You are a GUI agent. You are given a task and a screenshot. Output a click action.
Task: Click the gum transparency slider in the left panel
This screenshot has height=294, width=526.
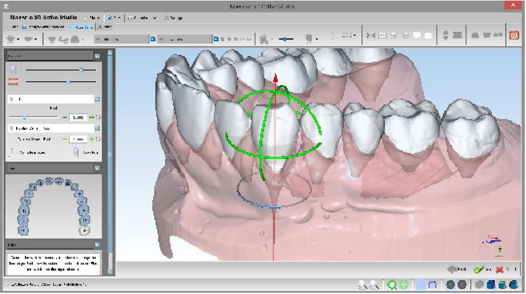(x=61, y=82)
